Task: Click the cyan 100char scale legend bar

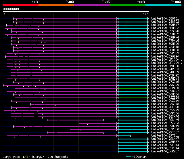Action: [129, 157]
